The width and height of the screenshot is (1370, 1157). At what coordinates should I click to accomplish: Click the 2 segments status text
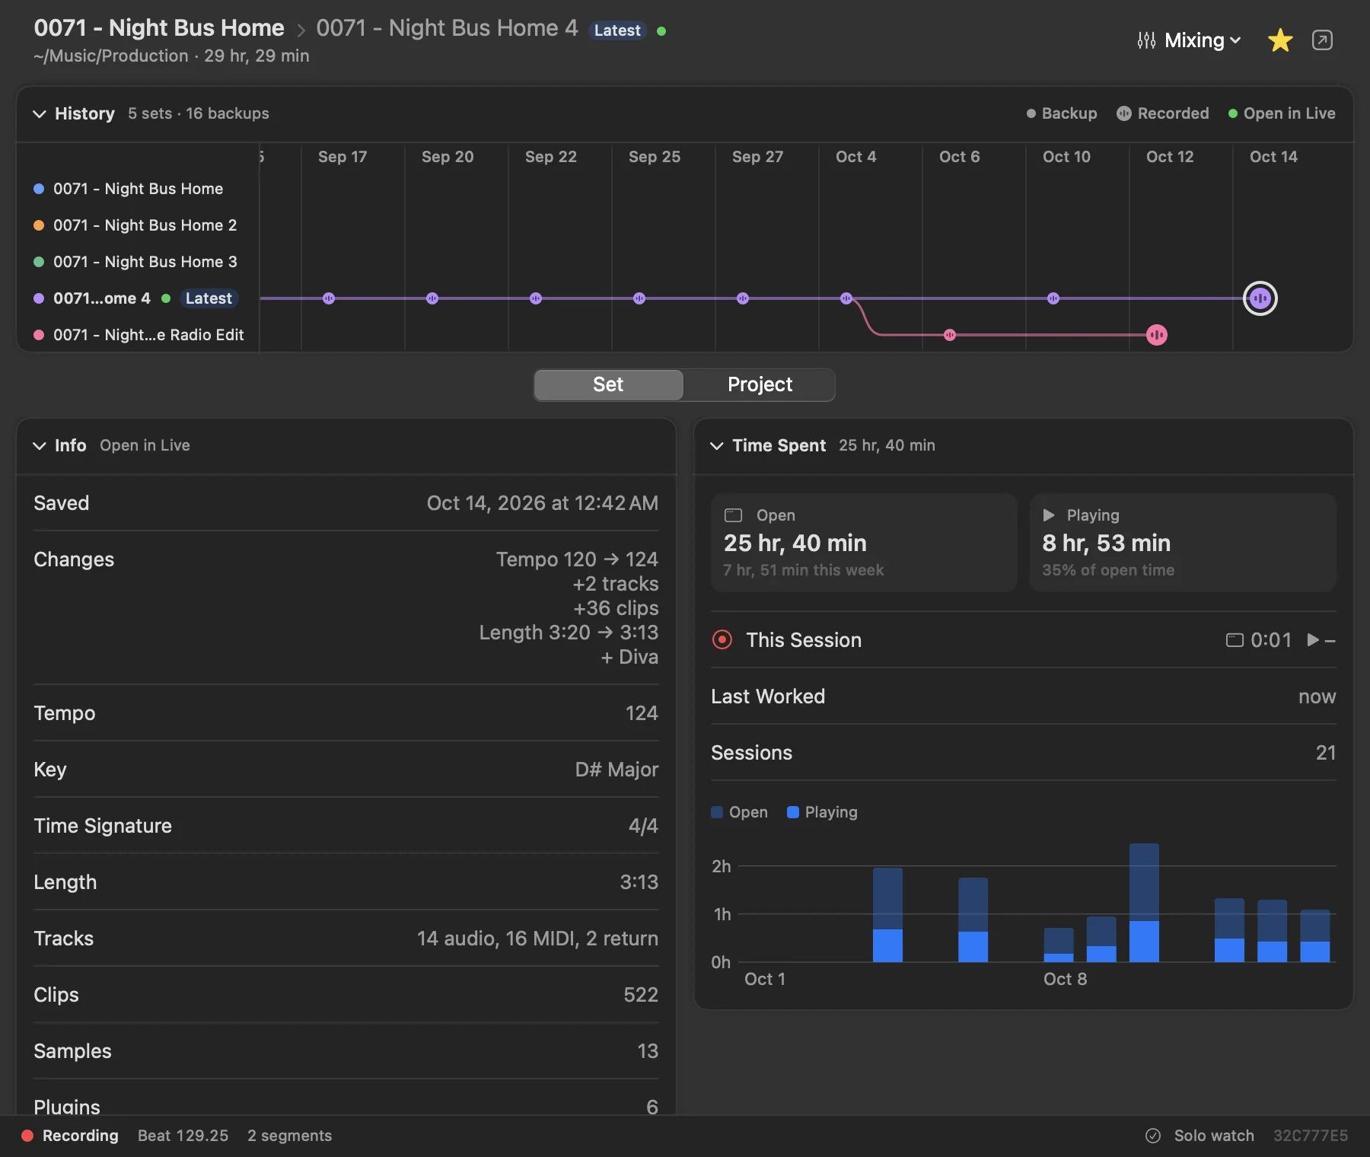pos(289,1136)
